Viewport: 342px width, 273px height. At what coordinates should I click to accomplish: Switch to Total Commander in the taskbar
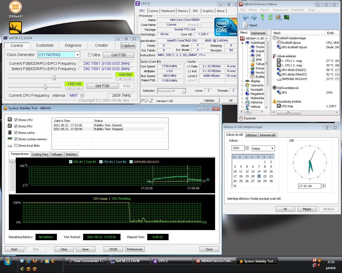(x=86, y=261)
